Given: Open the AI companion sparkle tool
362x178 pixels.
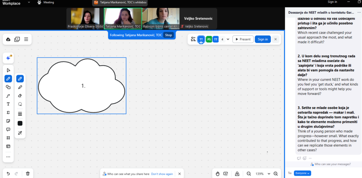Looking at the screenshot, I should tap(8, 58).
